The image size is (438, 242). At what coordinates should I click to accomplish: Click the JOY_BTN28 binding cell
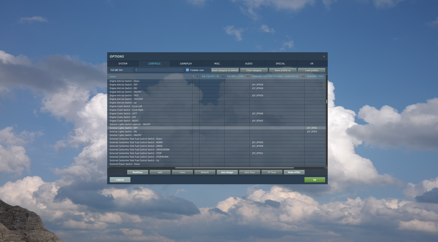277,88
